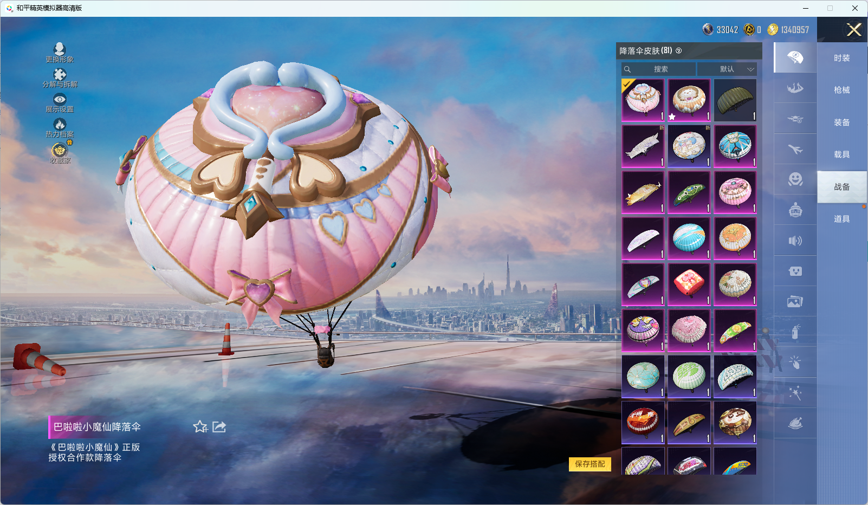Expand the 默认 sort dropdown

(x=727, y=69)
